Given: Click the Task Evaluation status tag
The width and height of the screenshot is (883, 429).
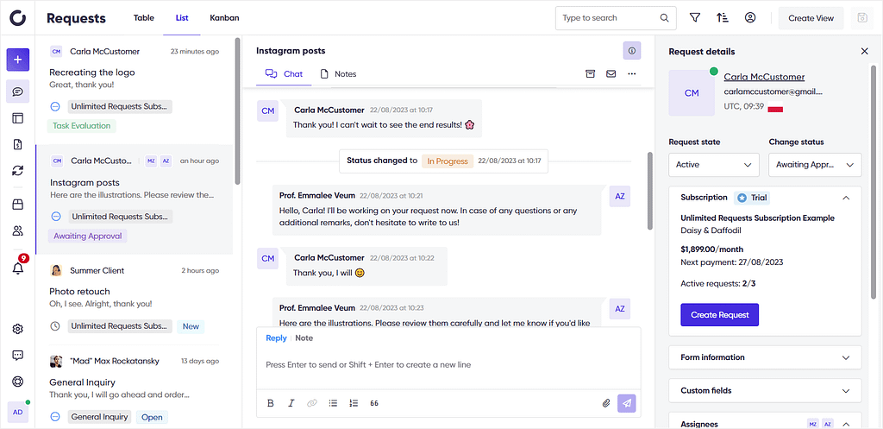Looking at the screenshot, I should [82, 126].
